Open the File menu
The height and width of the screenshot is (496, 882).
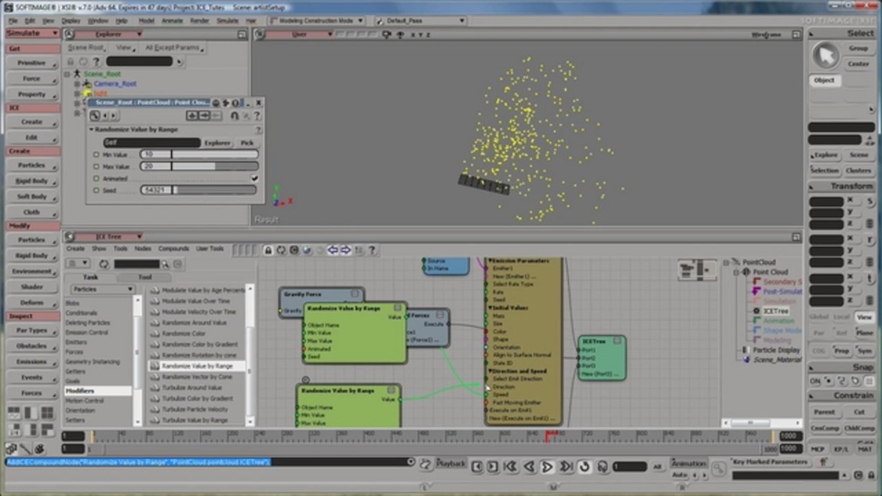point(13,21)
